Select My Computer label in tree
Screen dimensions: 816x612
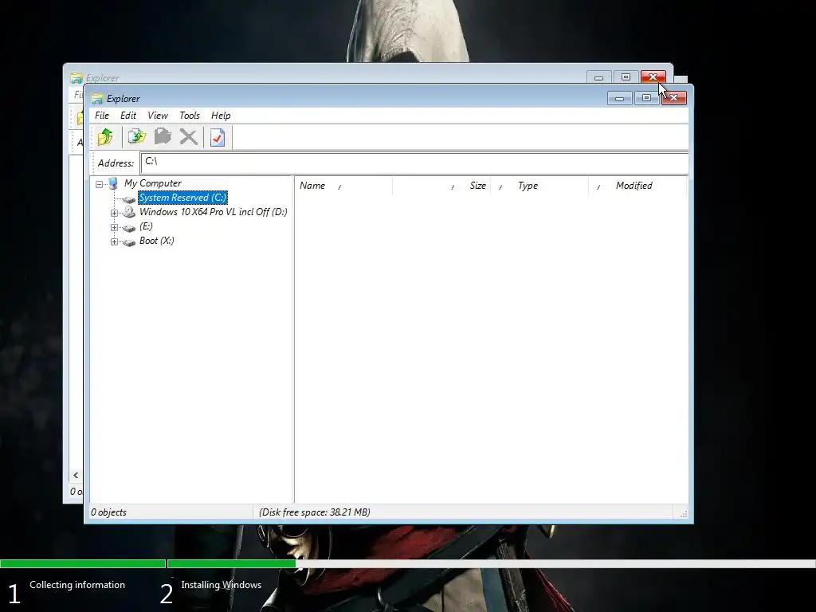(152, 183)
